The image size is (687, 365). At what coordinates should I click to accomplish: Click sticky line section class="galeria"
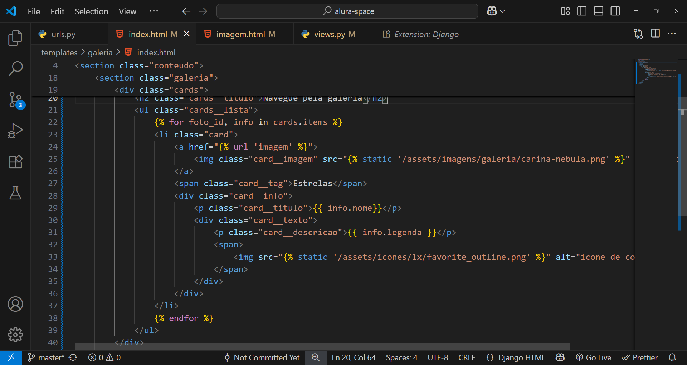point(156,78)
